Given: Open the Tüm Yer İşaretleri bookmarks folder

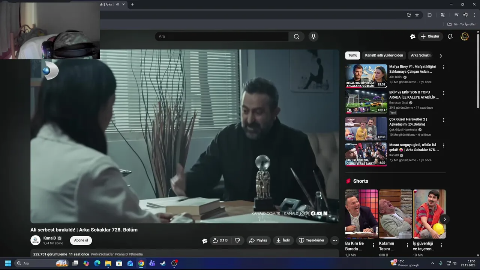Looking at the screenshot, I should pos(462,24).
